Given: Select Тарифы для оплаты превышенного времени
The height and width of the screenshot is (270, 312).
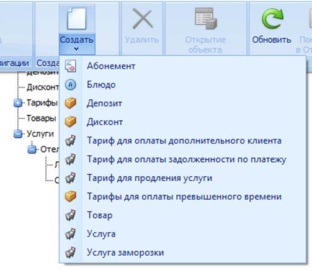Looking at the screenshot, I should (184, 196).
